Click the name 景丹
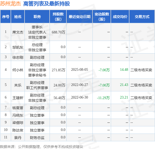Screen dimensions: 155x149 click(x=18, y=138)
